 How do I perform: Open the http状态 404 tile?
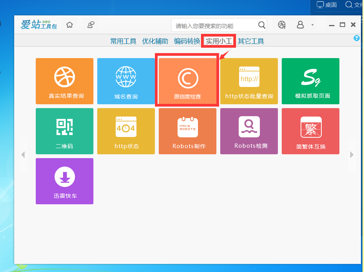click(126, 131)
